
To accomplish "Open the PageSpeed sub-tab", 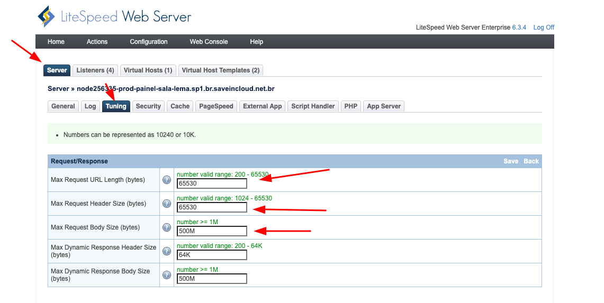I will pos(216,106).
